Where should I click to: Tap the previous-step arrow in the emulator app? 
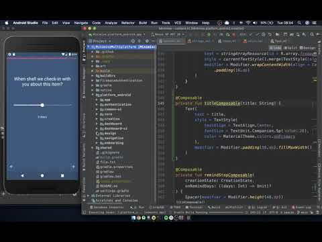(11, 167)
